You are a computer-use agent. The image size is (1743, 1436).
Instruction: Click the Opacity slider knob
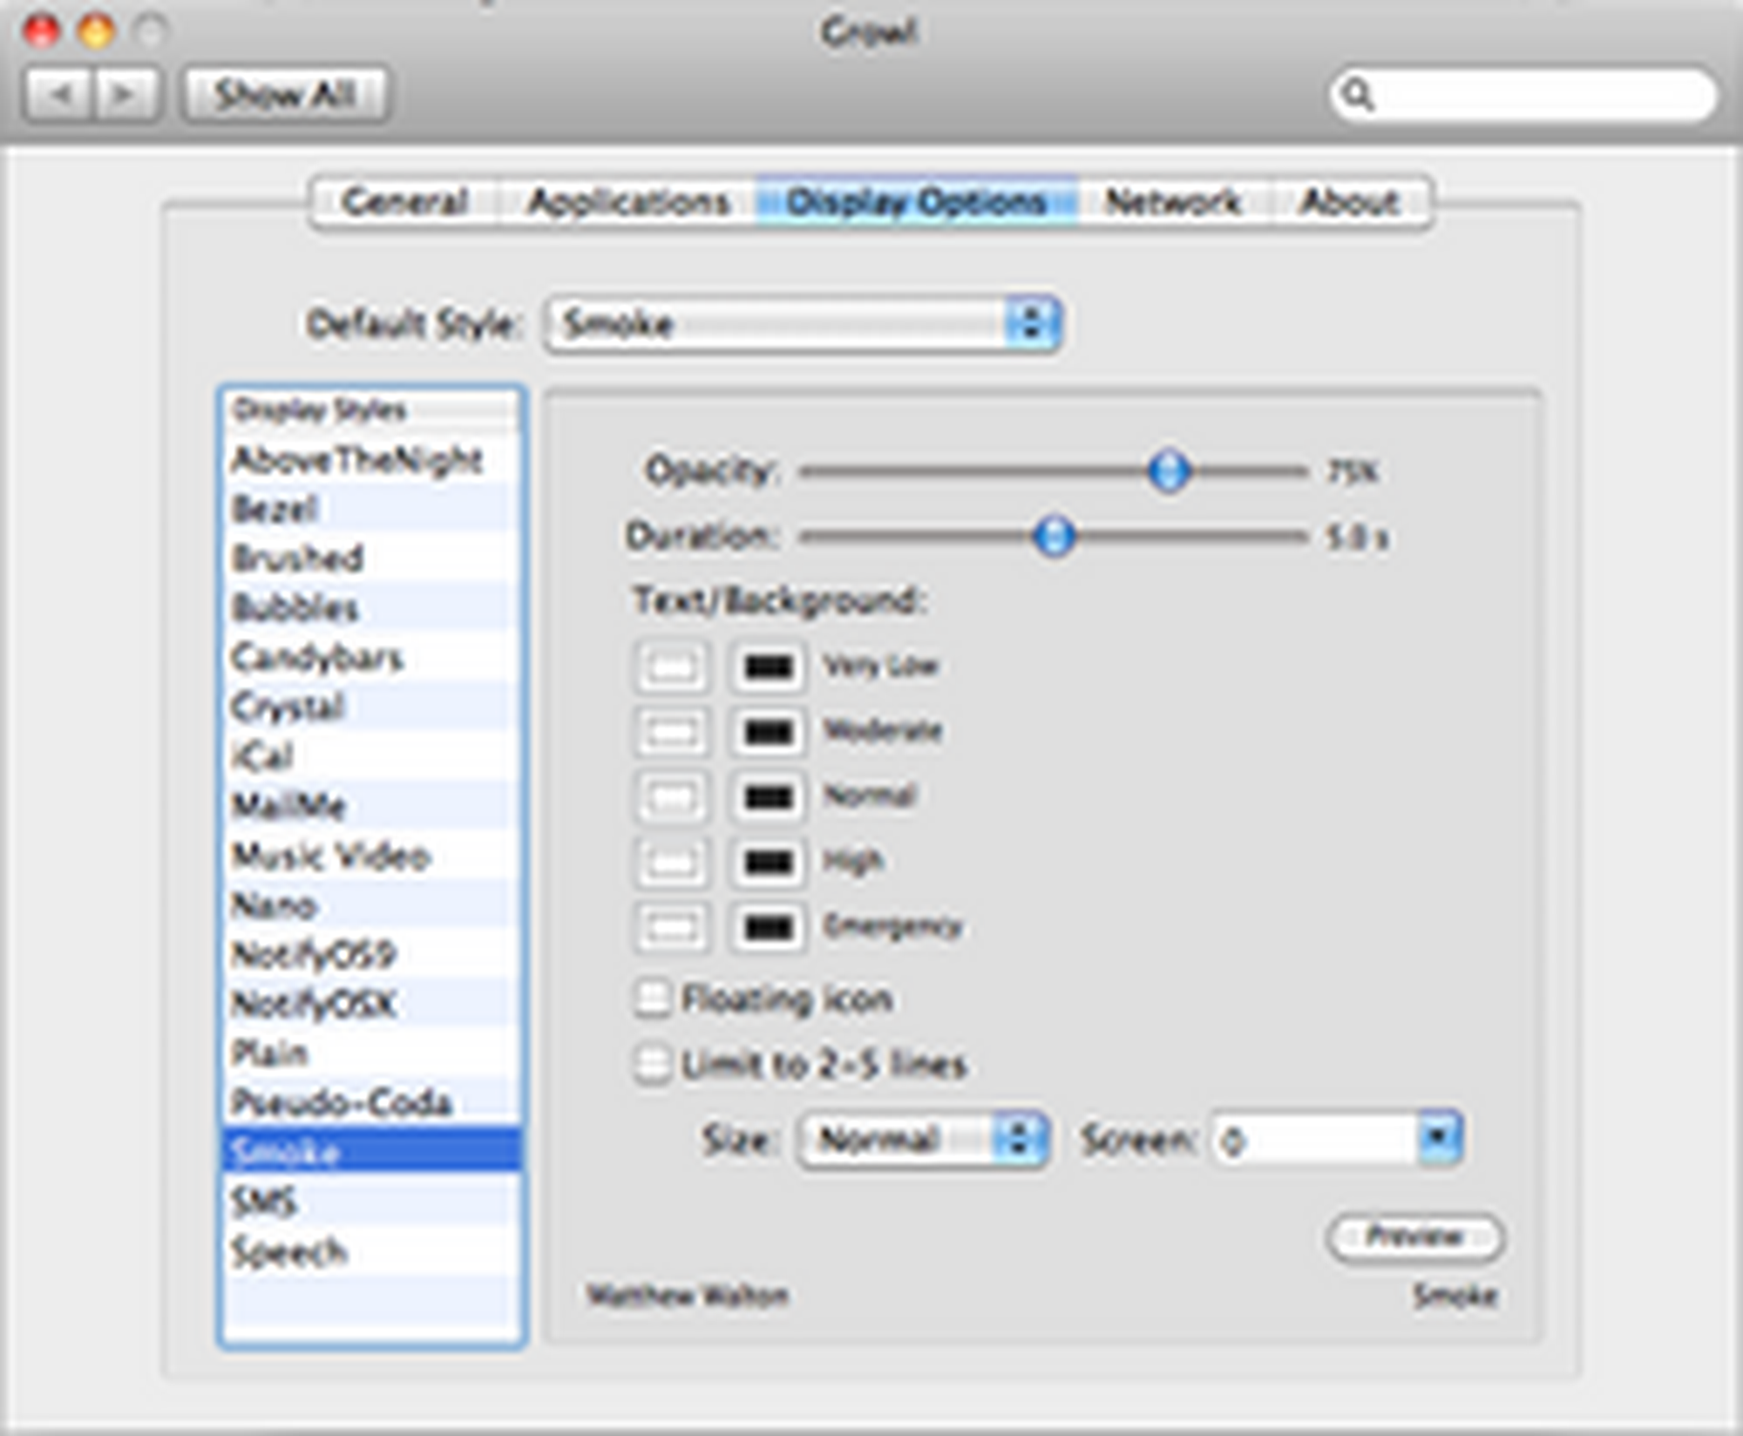tap(1169, 471)
